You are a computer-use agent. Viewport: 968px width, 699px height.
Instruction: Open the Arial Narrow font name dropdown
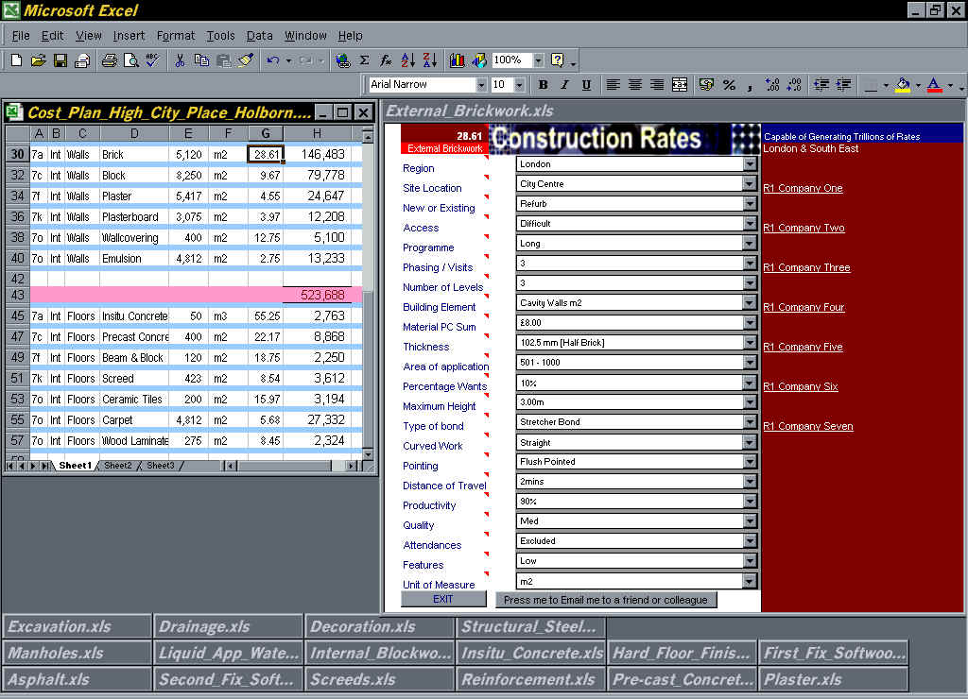(481, 84)
